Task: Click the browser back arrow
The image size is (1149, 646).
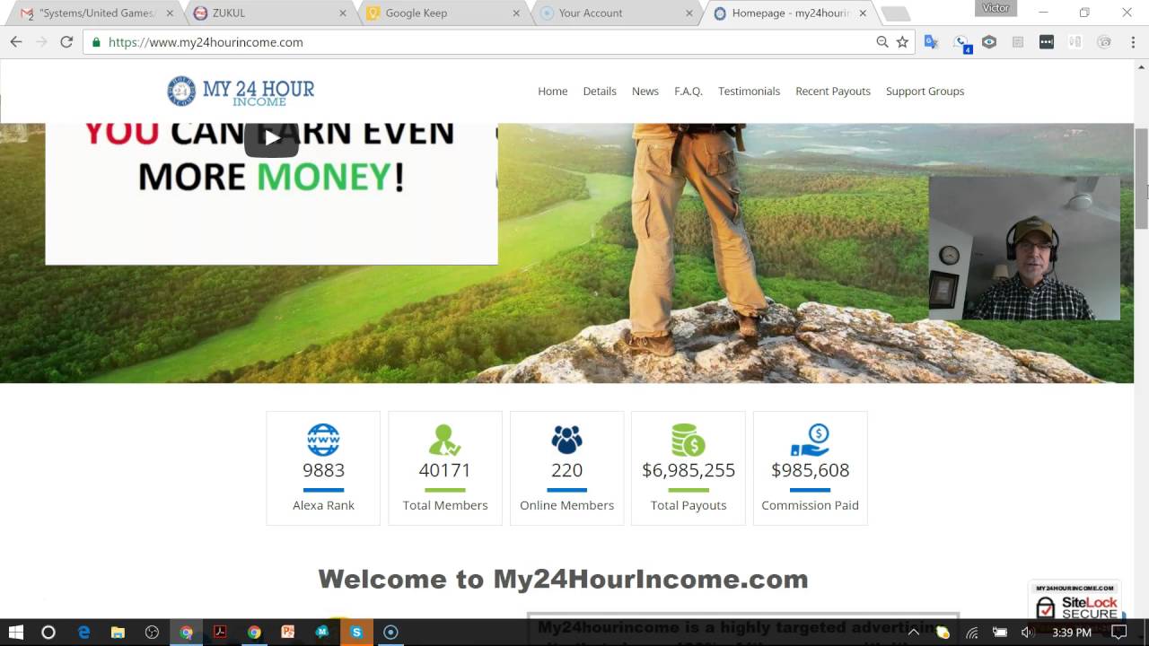Action: [x=15, y=42]
